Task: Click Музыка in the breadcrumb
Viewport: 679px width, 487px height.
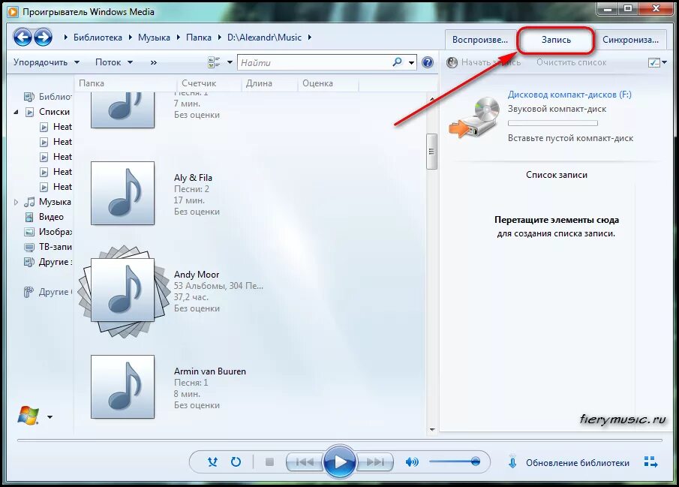Action: pos(154,38)
